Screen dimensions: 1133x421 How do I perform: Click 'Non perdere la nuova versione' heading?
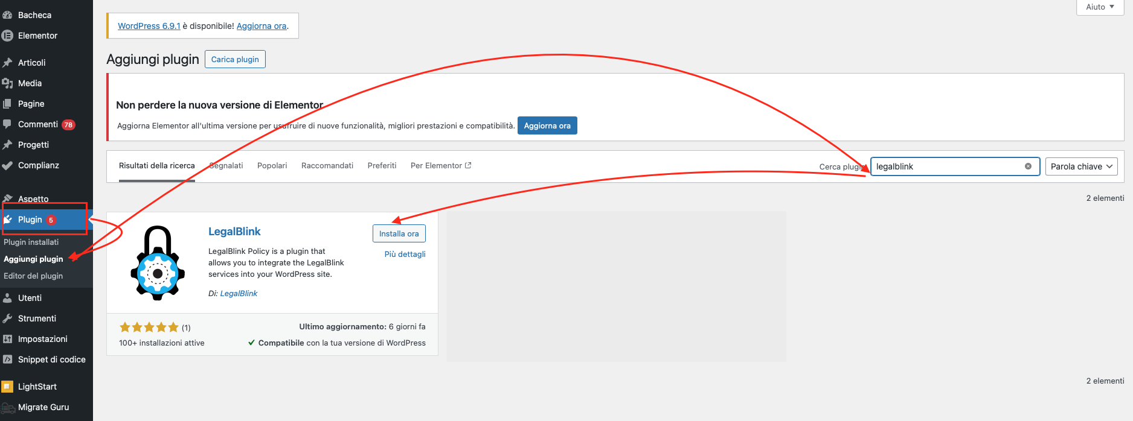[220, 105]
